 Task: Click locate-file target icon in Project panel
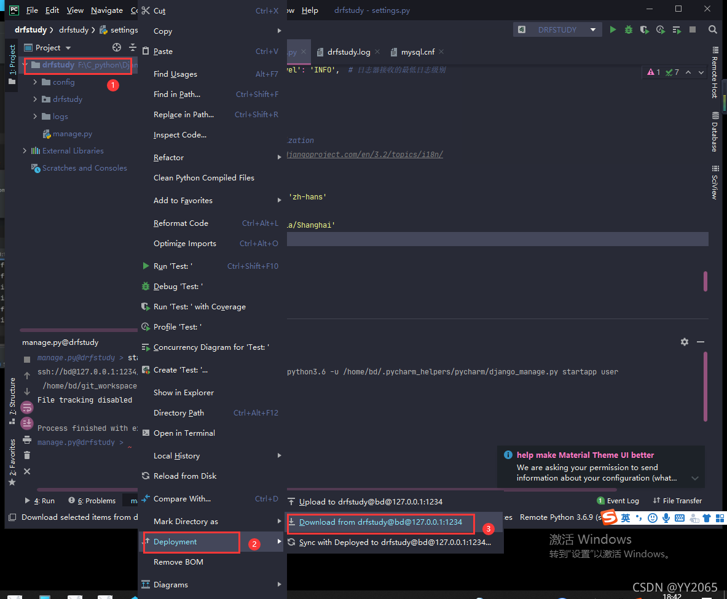[x=117, y=48]
